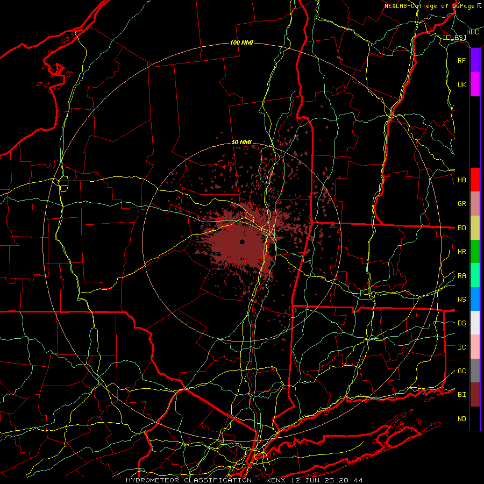Image resolution: width=484 pixels, height=484 pixels.
Task: Click the KENX station identifier in caption
Action: (x=276, y=480)
